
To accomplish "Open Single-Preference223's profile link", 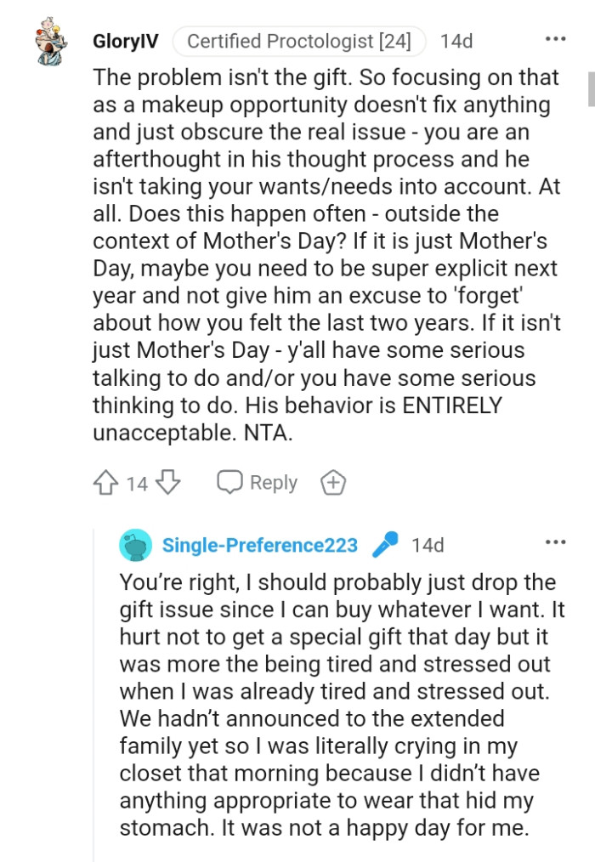I will pos(260,545).
